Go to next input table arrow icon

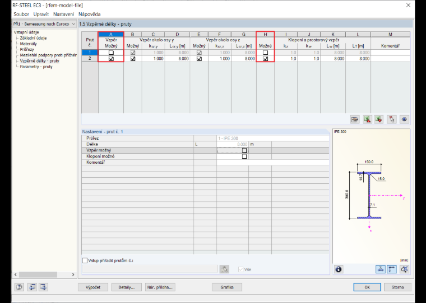point(44,287)
